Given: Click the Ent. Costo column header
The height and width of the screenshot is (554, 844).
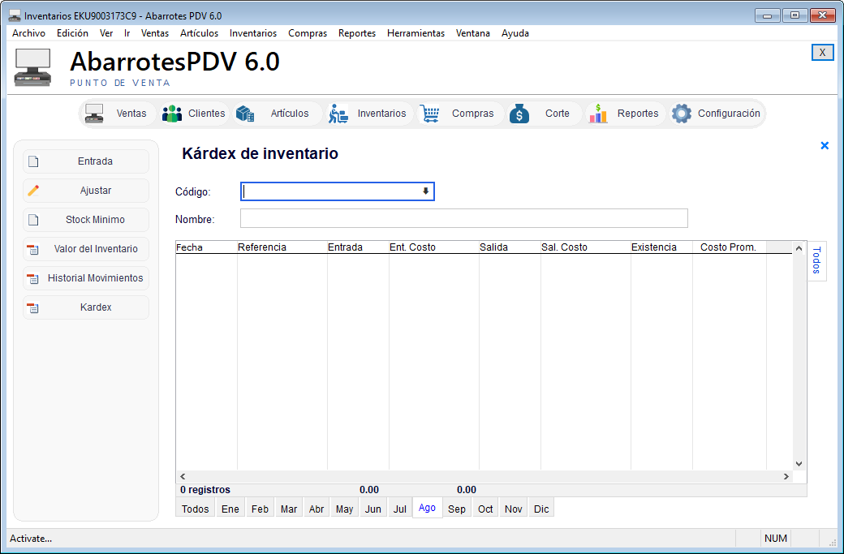Looking at the screenshot, I should click(x=434, y=247).
